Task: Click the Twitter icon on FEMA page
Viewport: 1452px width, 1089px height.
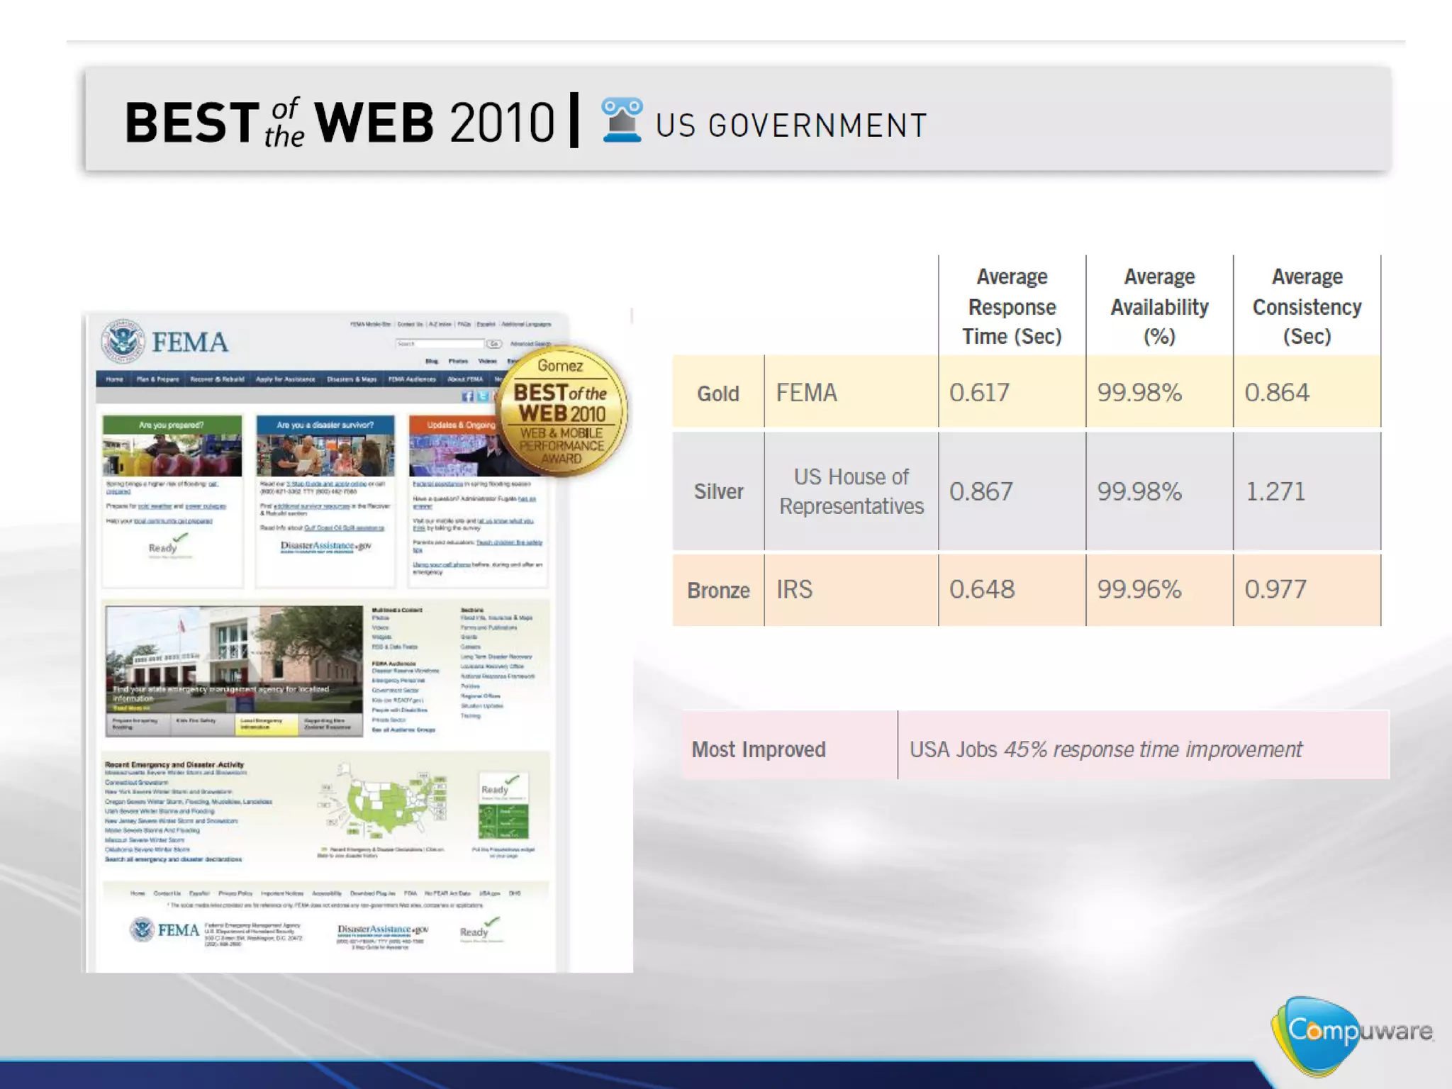Action: (482, 396)
